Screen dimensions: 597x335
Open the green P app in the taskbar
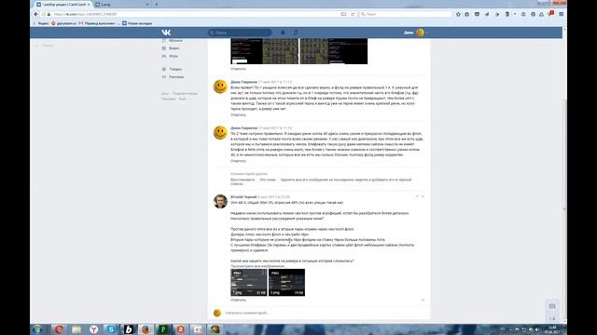[163, 329]
